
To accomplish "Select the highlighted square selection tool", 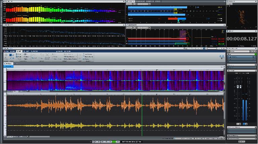I will click(10, 55).
